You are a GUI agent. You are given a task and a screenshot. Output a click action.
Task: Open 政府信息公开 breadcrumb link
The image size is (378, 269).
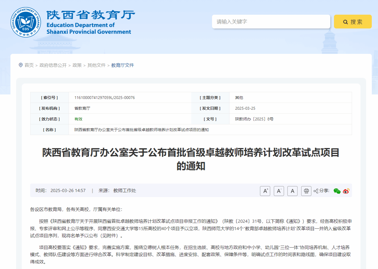53,65
